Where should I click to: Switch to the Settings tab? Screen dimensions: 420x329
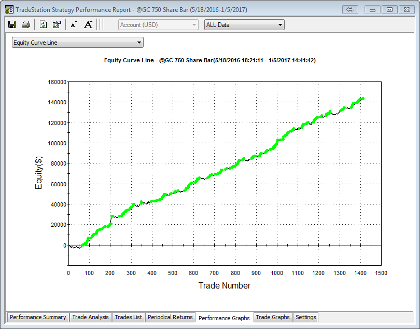pyautogui.click(x=305, y=317)
